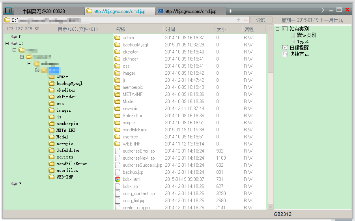
Task: Select userfiles folder icon in tree
Action: click(x=52, y=170)
